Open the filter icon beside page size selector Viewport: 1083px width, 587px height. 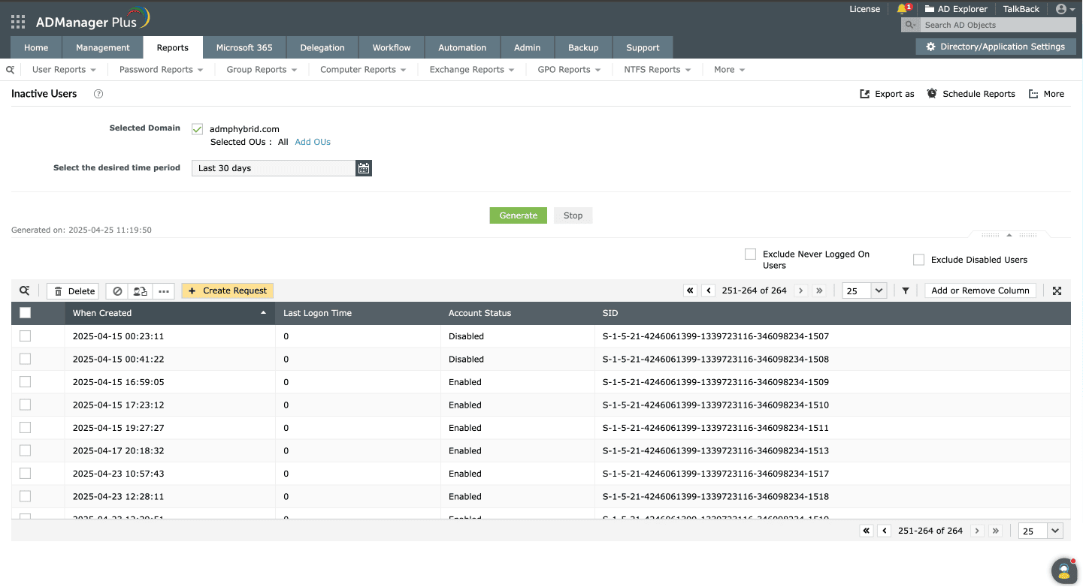(x=905, y=290)
